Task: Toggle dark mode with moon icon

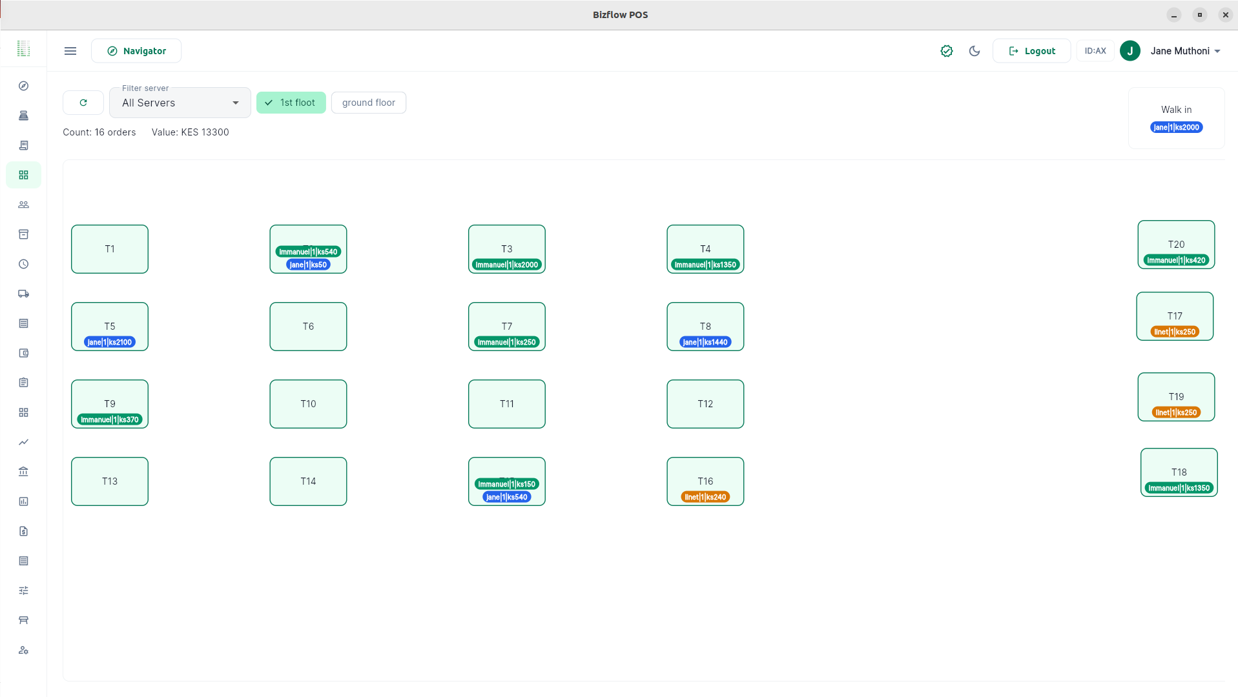Action: pyautogui.click(x=975, y=51)
